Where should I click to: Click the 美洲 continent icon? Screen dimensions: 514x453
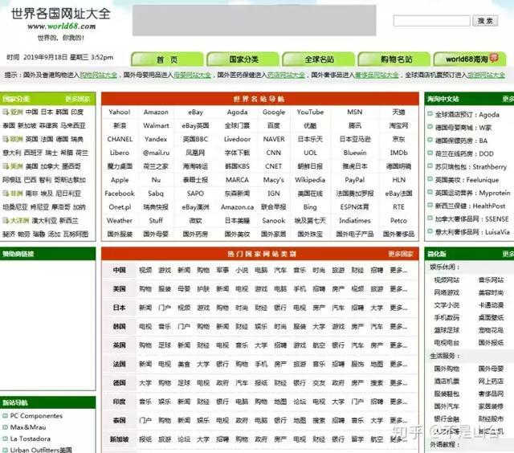6,166
